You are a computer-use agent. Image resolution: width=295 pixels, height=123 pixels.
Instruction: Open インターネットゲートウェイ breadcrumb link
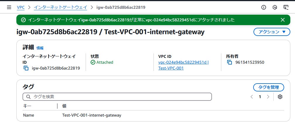click(x=61, y=7)
